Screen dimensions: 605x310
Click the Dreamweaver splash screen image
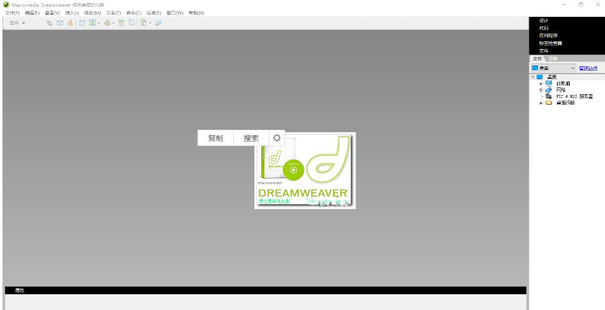coord(305,171)
